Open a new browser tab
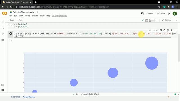The width and height of the screenshot is (180, 101). 35,2
